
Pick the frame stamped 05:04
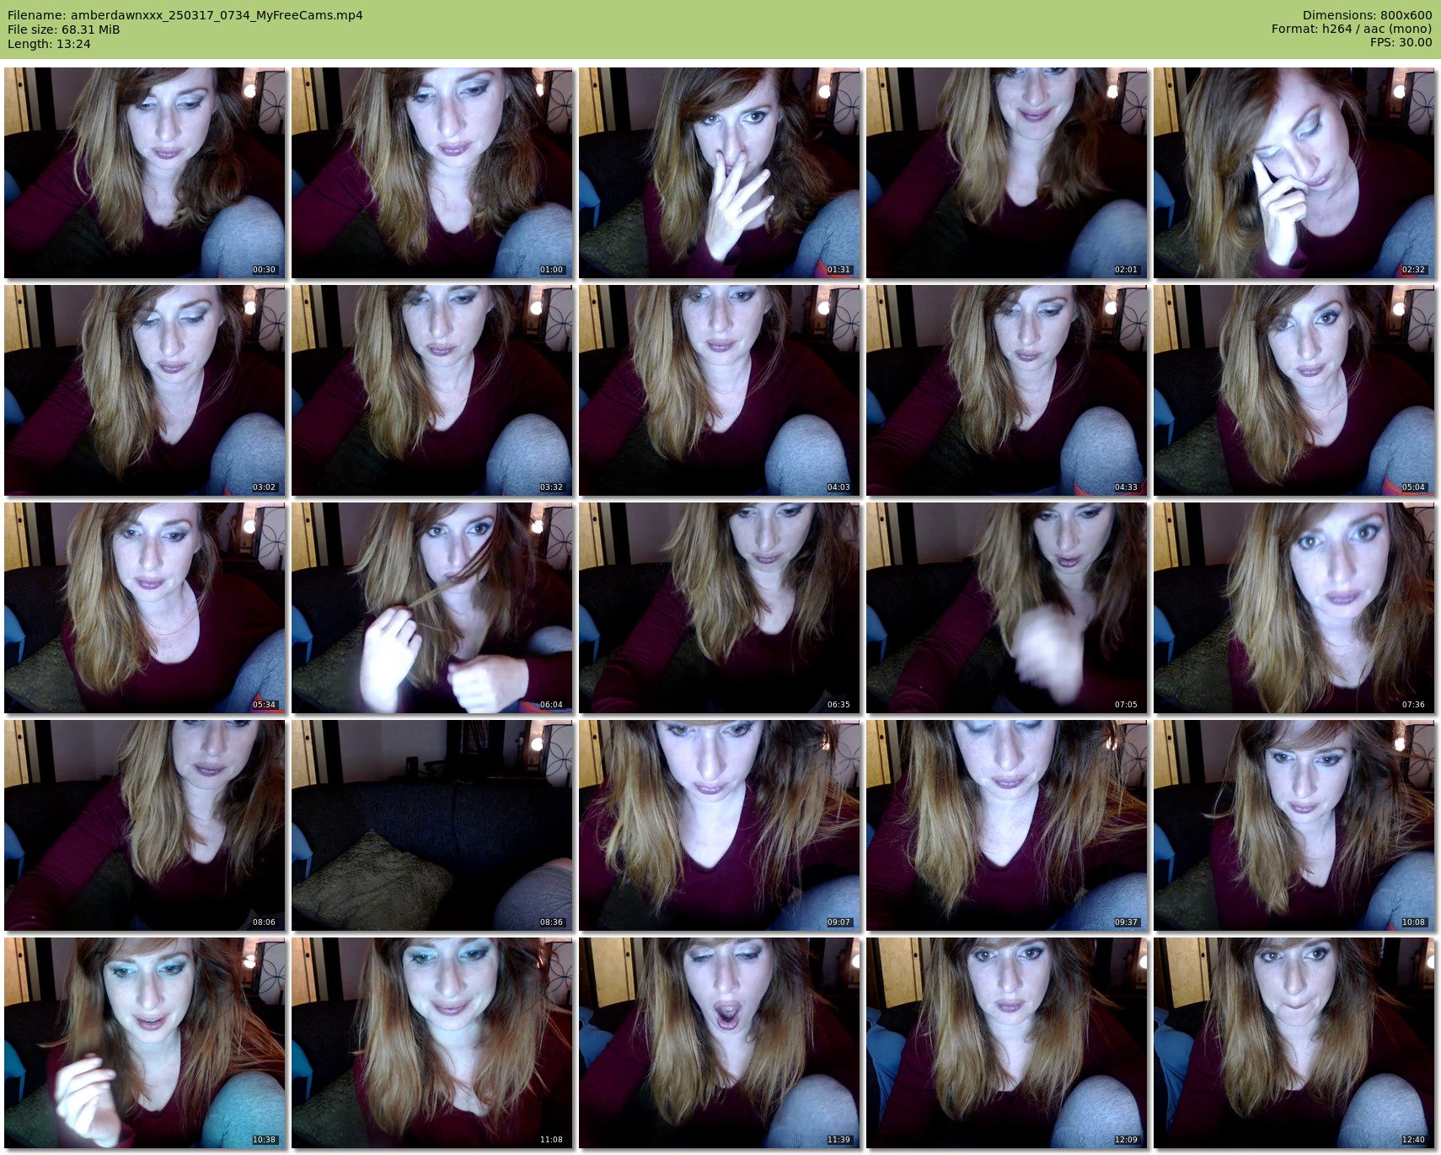(x=1294, y=390)
